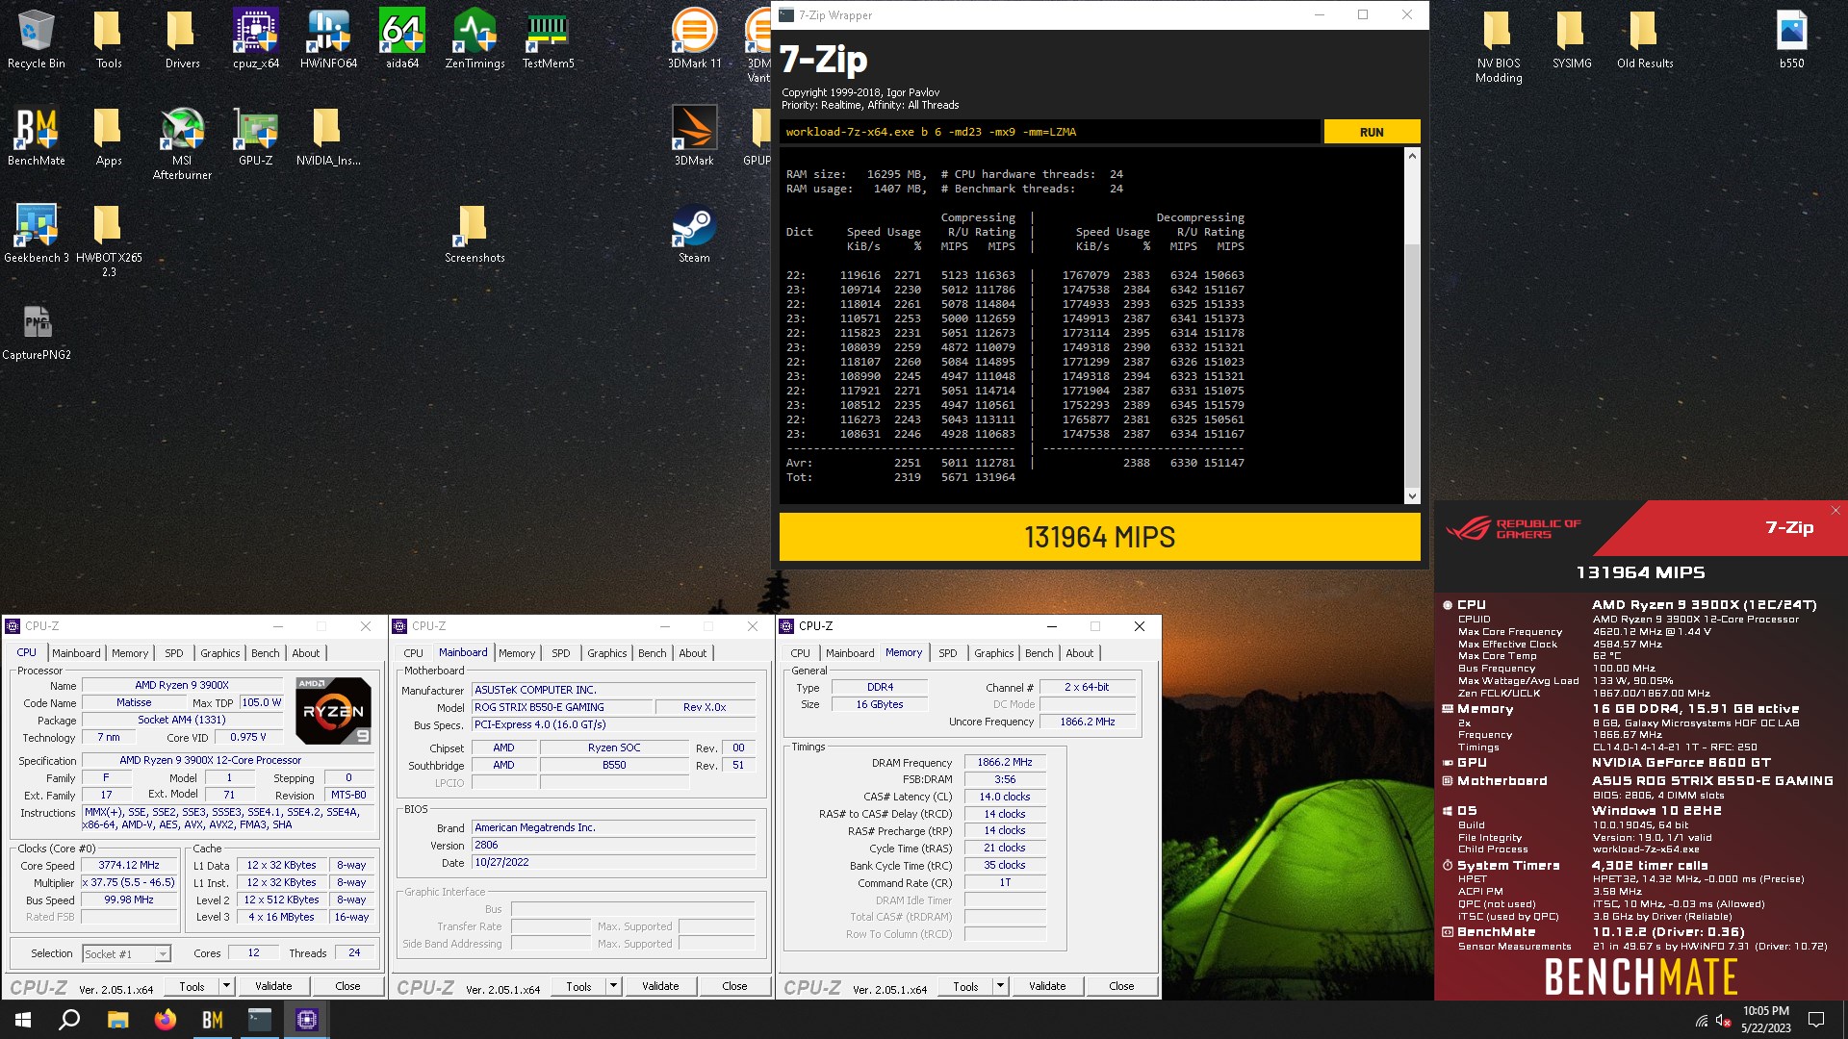The height and width of the screenshot is (1039, 1848).
Task: Launch 3DMark desktop shortcut
Action: point(694,137)
